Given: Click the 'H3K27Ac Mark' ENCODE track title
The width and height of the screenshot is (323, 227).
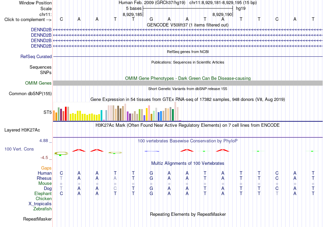Looking at the screenshot, I should click(188, 125).
